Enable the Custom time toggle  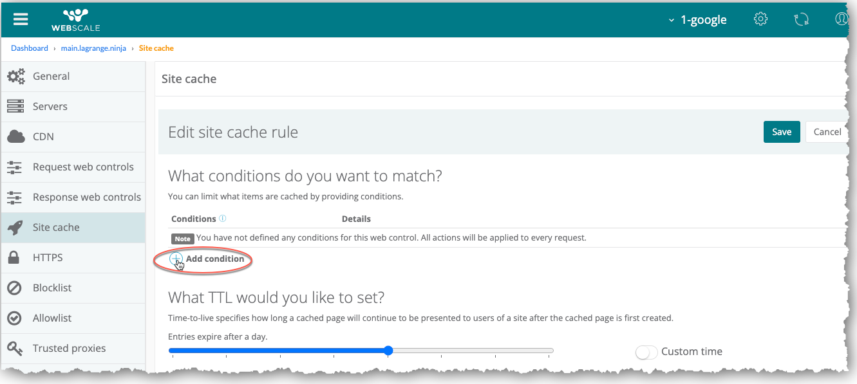click(646, 352)
